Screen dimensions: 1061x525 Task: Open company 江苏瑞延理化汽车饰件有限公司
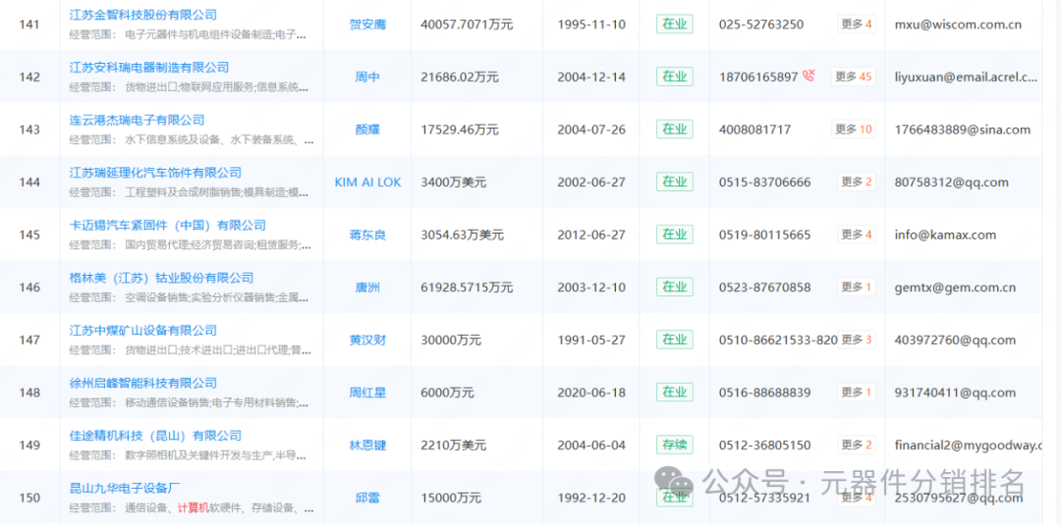[x=155, y=173]
